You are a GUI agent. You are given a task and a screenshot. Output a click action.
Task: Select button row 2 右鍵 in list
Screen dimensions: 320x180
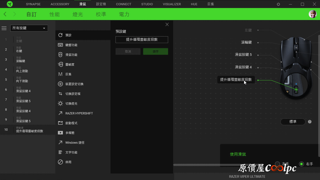[x=28, y=50]
